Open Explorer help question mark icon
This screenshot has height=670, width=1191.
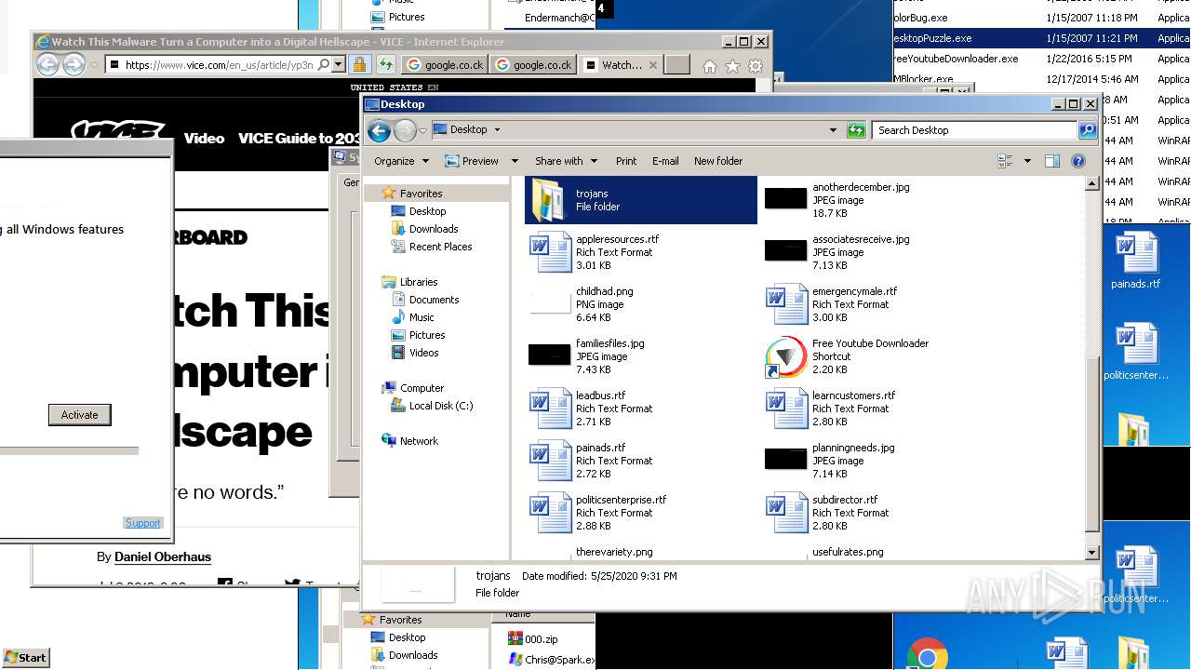(1078, 161)
